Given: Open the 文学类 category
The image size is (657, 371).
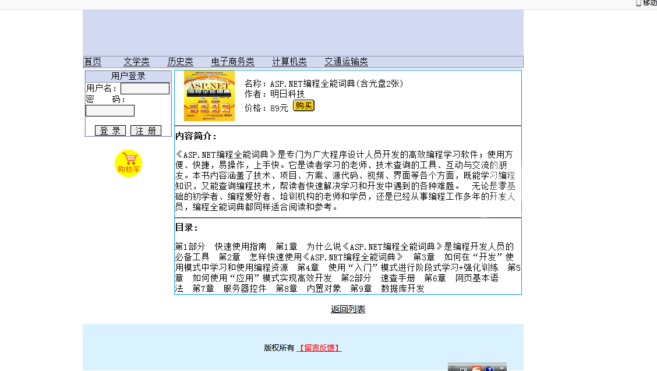Looking at the screenshot, I should click(136, 62).
